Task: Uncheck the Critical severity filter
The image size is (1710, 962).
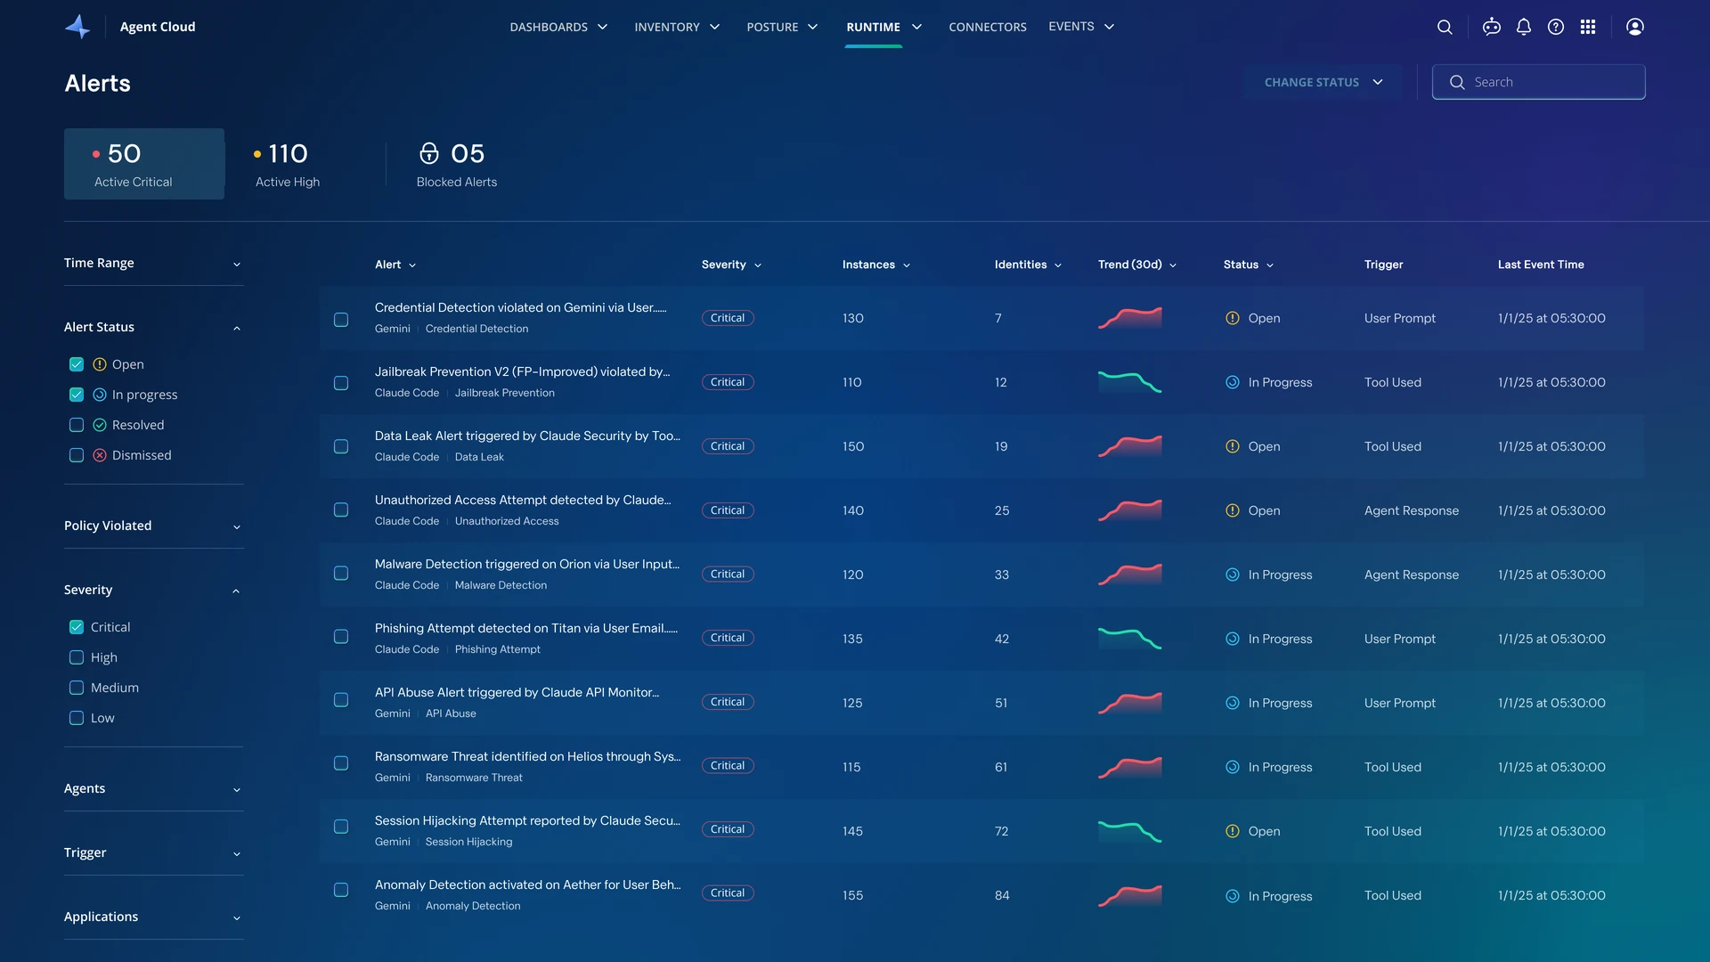Action: coord(77,627)
